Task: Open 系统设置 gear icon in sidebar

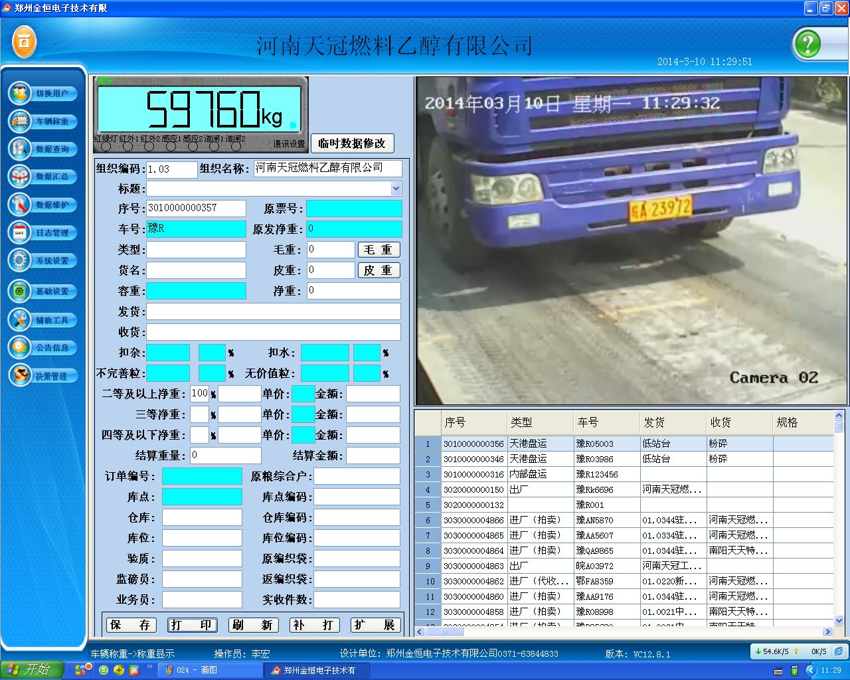Action: click(x=20, y=260)
